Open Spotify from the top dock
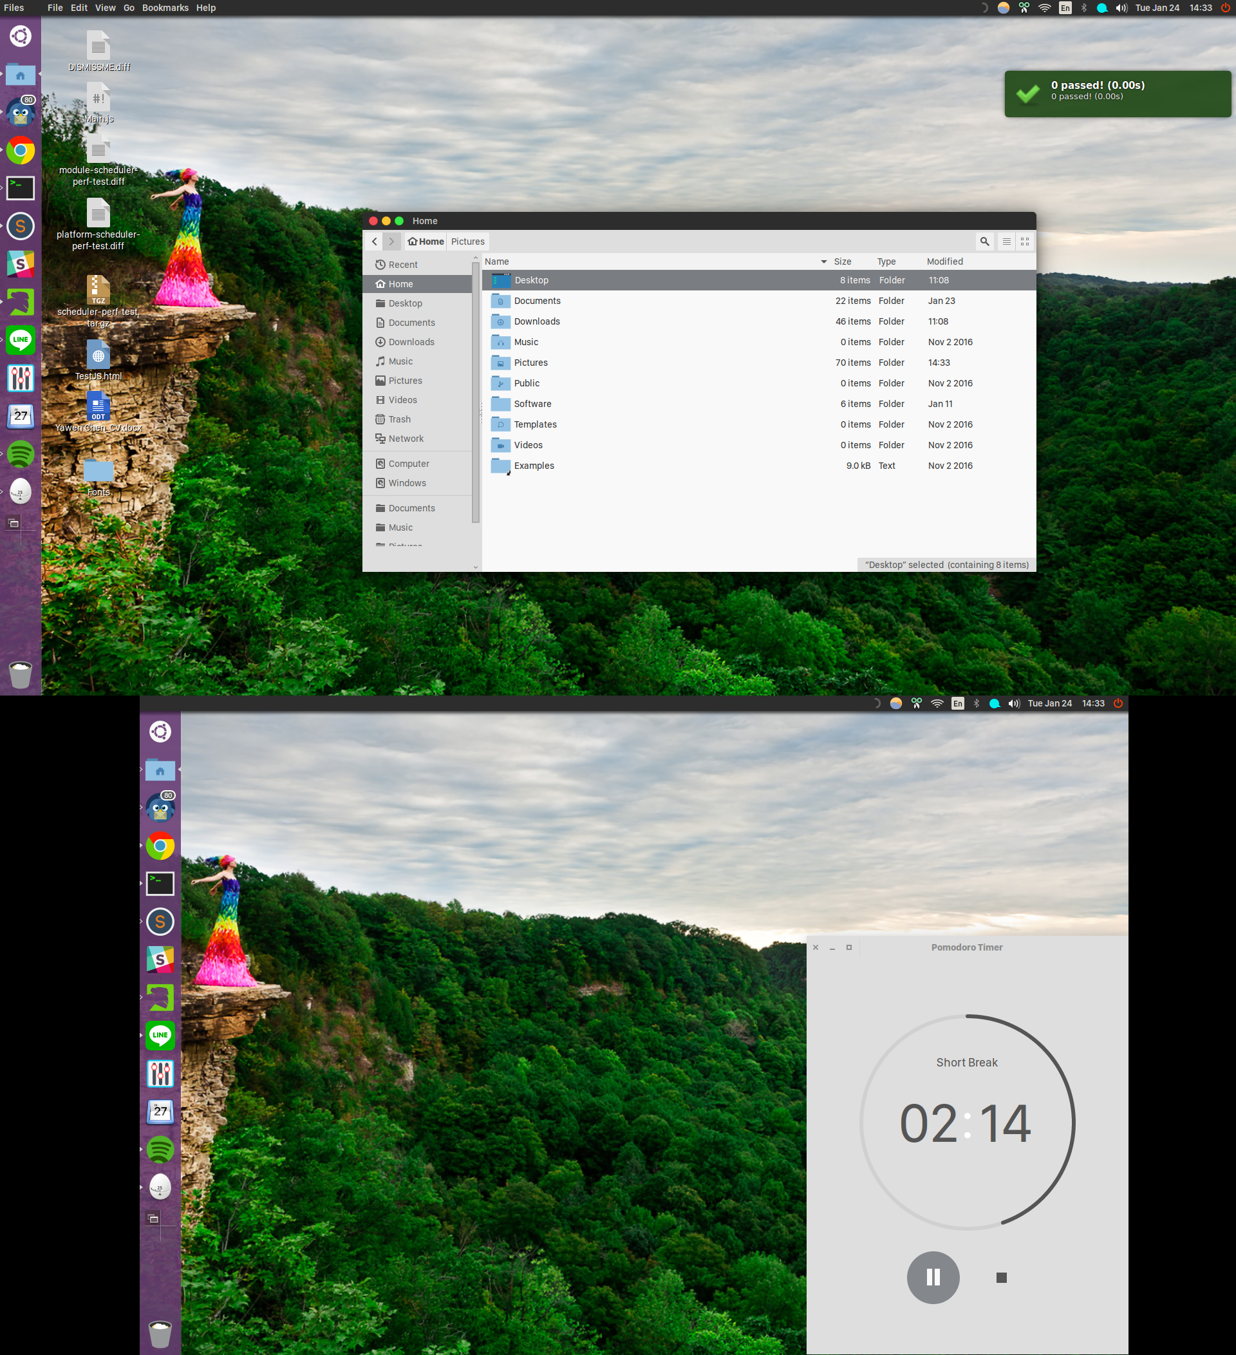 click(x=21, y=453)
